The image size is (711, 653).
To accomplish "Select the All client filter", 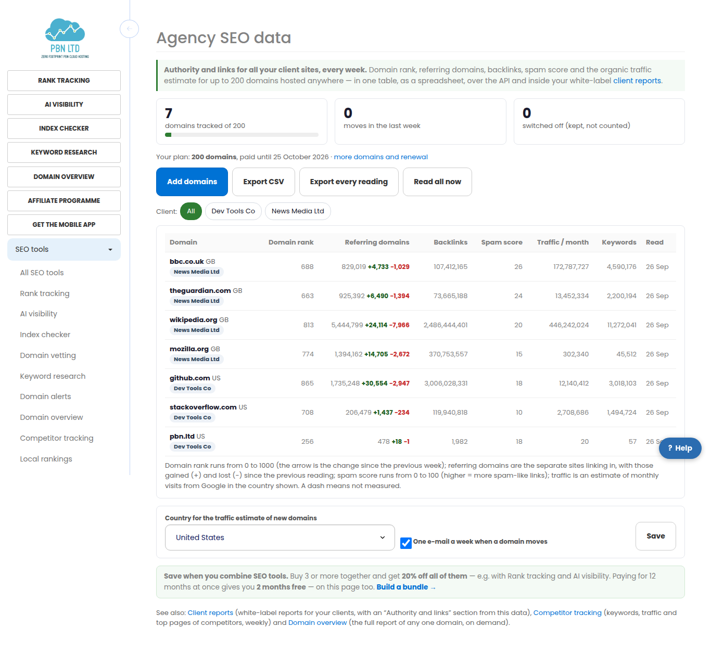I will pyautogui.click(x=191, y=211).
